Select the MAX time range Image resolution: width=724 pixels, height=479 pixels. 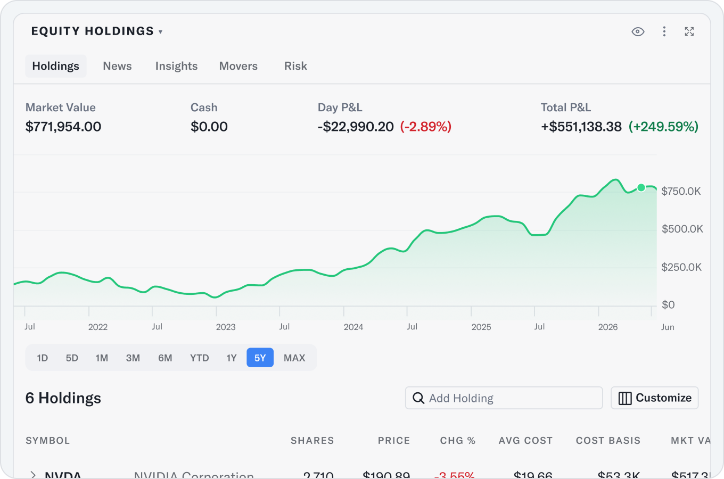294,358
